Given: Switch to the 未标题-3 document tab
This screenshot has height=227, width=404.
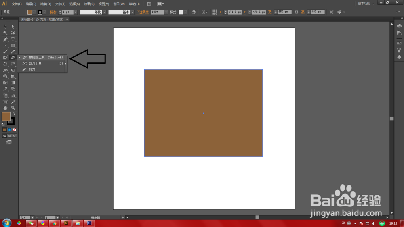Looking at the screenshot, I should pos(42,19).
